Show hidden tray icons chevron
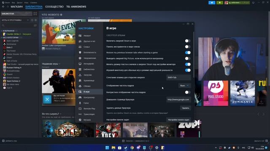The height and width of the screenshot is (151, 270). [216, 148]
